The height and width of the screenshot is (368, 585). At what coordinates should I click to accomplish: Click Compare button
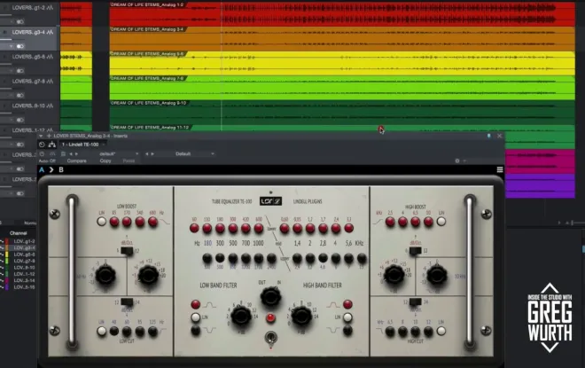[x=77, y=161]
